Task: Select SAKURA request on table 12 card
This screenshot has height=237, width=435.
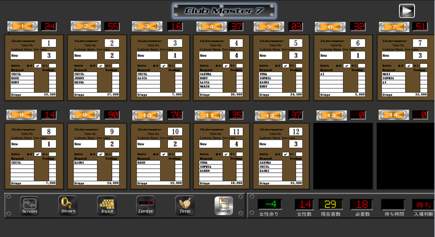Action: (x=271, y=163)
